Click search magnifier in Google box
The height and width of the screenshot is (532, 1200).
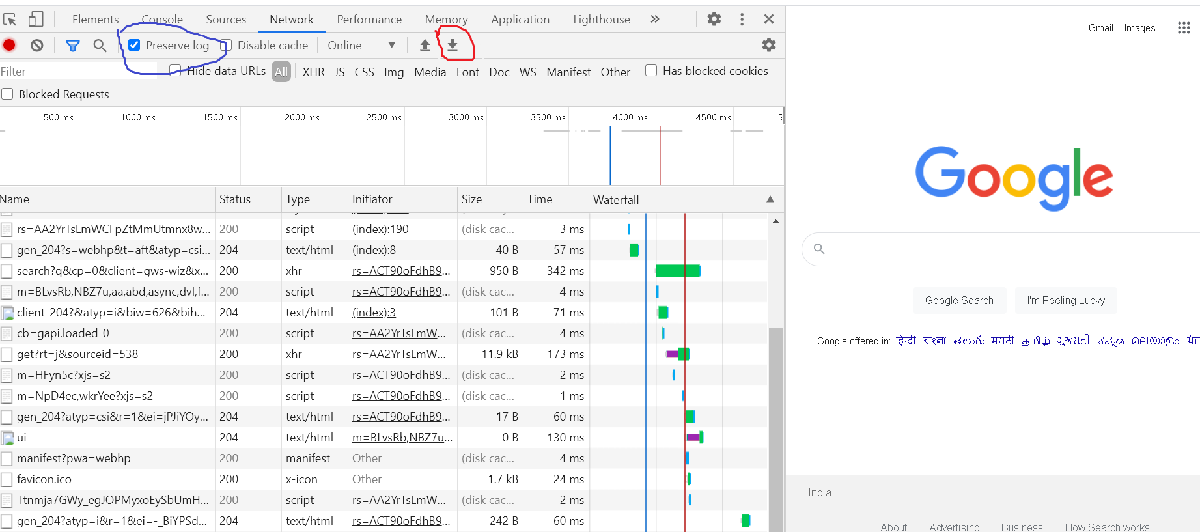tap(819, 249)
